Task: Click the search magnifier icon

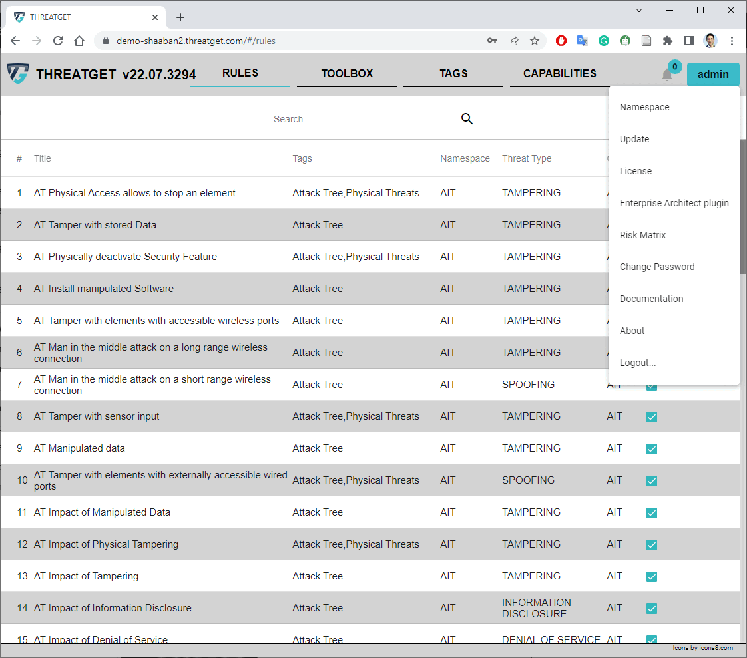Action: (x=466, y=118)
